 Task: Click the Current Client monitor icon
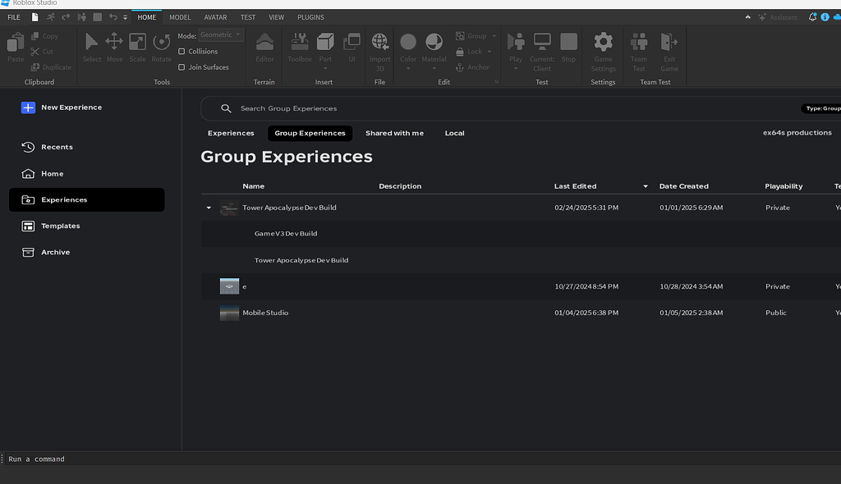tap(542, 42)
